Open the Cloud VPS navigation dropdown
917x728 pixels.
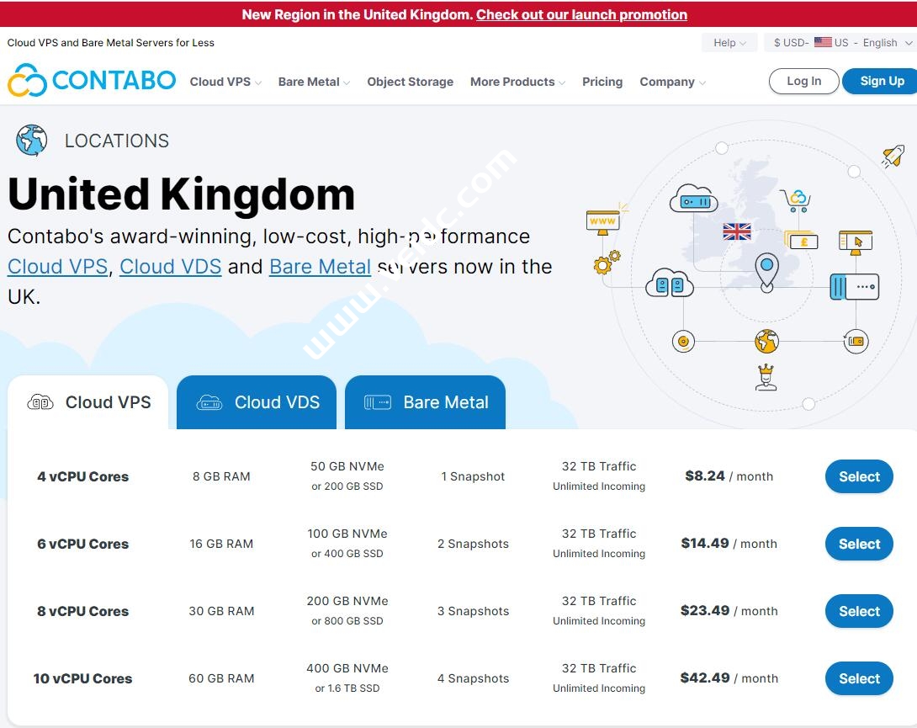225,82
